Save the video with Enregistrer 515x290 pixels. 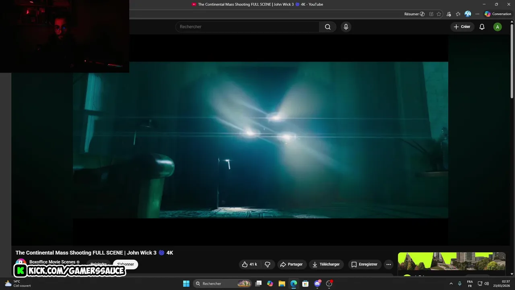click(x=364, y=264)
